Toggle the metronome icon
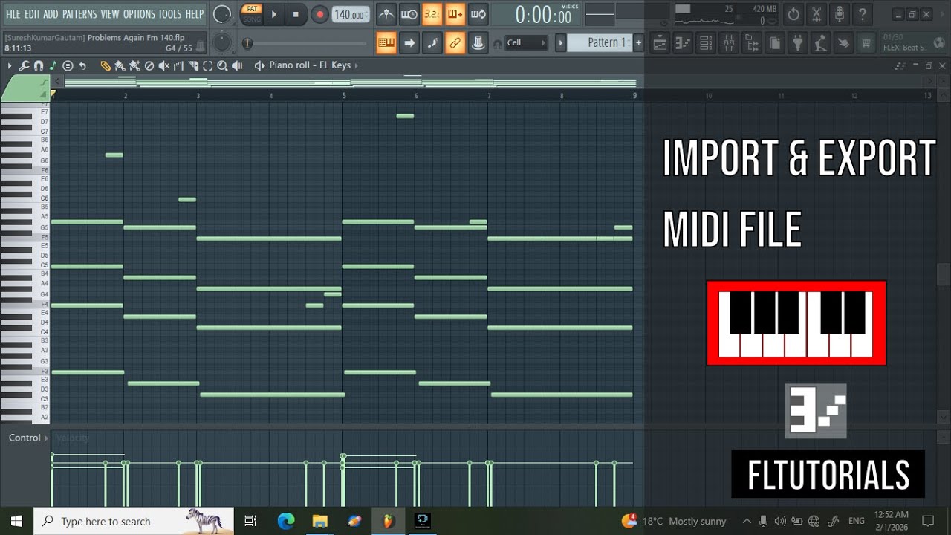Screen dimensions: 951x535 click(386, 14)
